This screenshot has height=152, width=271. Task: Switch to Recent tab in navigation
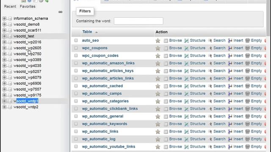coord(10,7)
